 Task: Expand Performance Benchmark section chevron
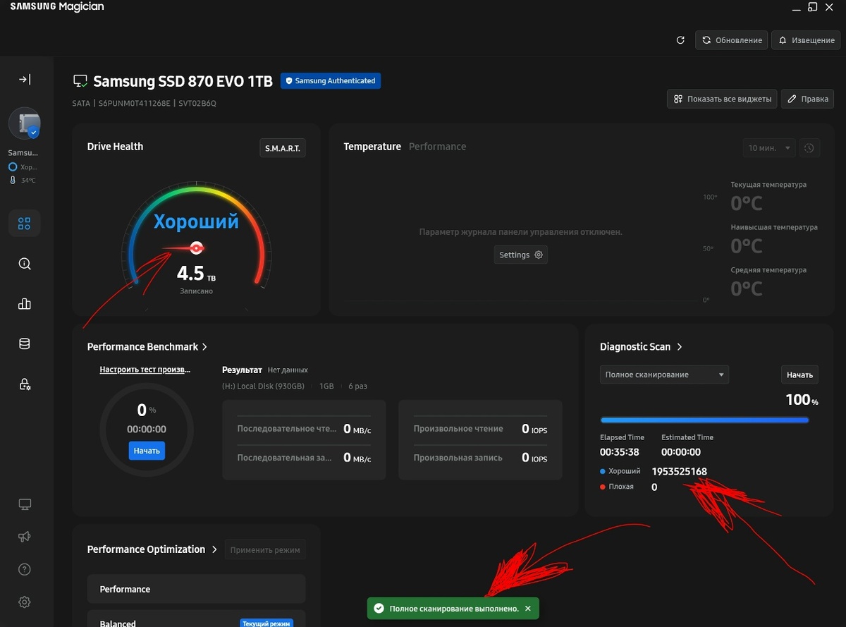[x=204, y=347]
